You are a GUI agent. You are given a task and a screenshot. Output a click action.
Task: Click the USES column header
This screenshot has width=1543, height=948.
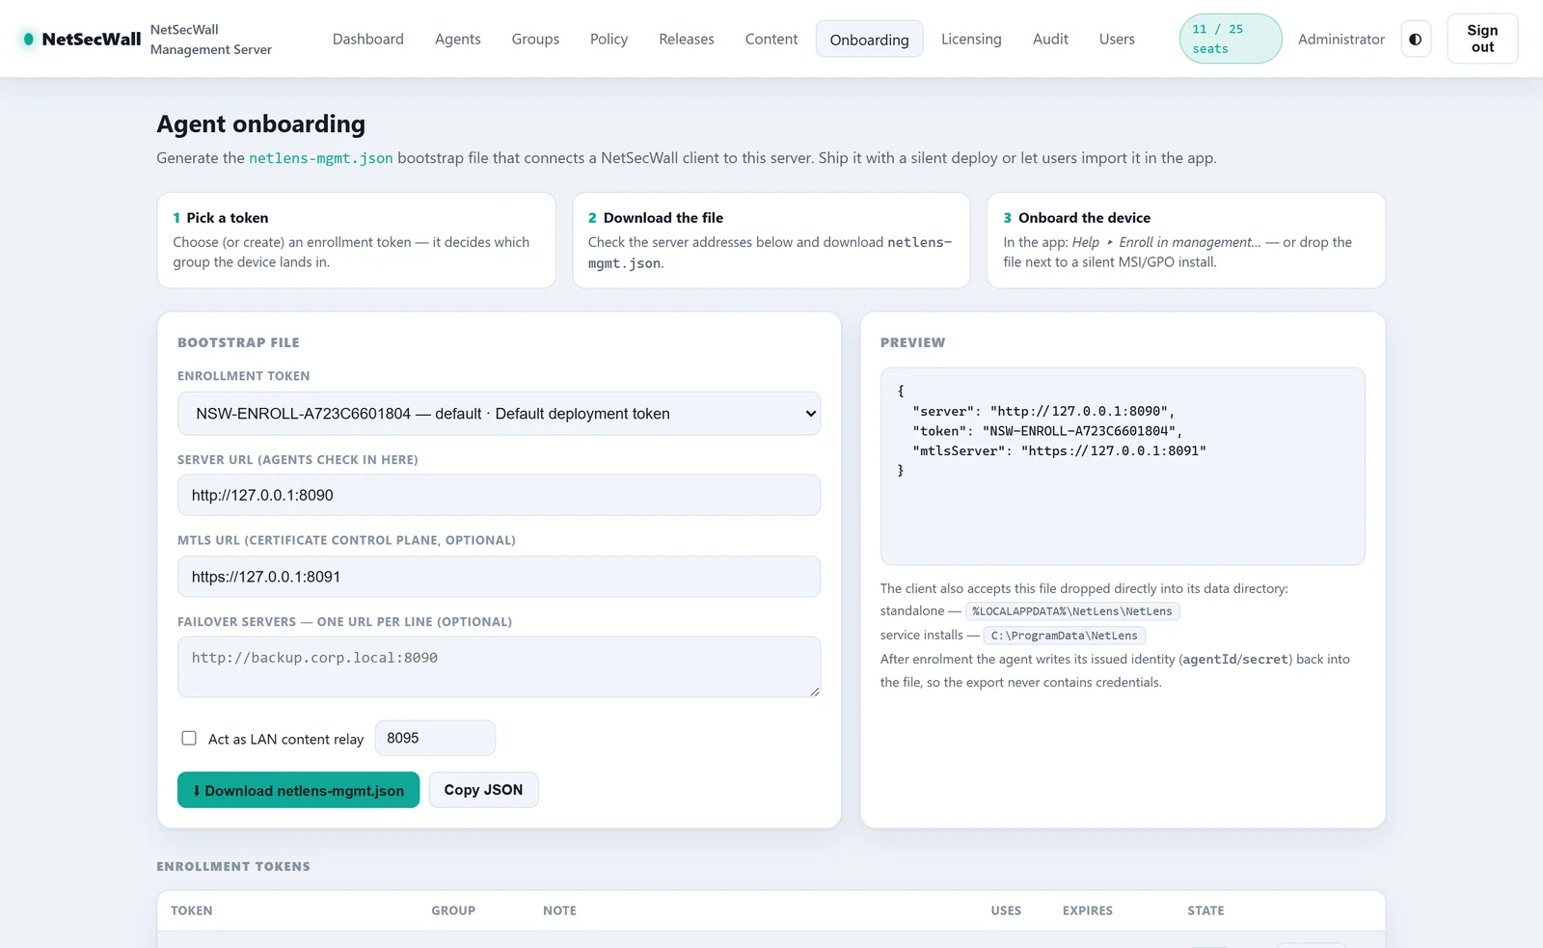tap(1006, 910)
